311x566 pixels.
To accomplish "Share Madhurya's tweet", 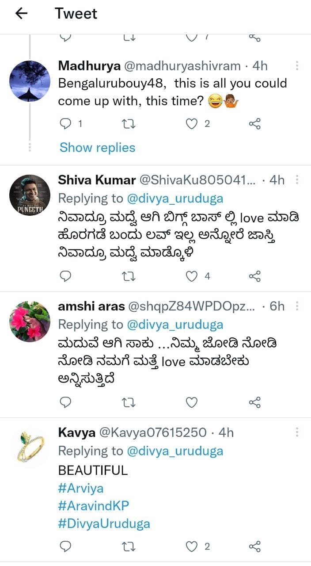I will (255, 124).
